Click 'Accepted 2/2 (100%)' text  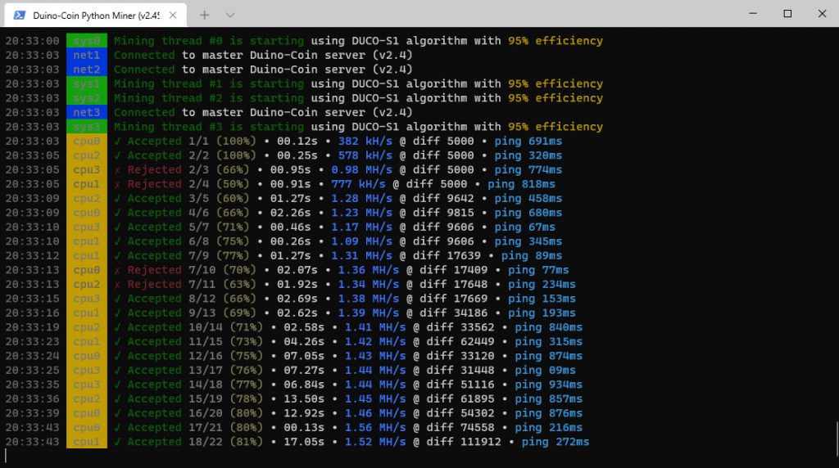coord(192,155)
